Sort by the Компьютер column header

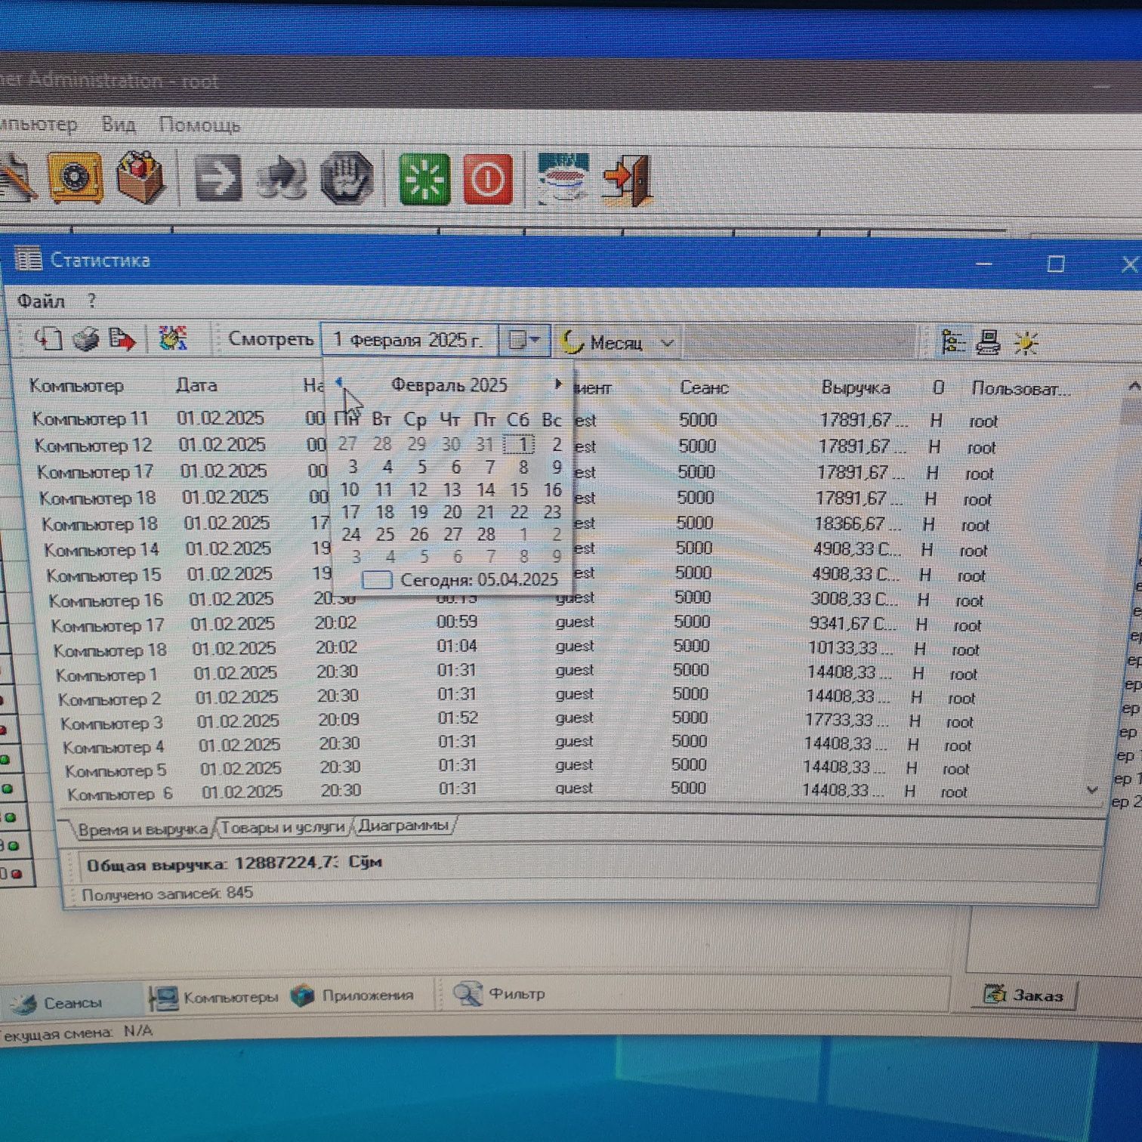click(76, 385)
